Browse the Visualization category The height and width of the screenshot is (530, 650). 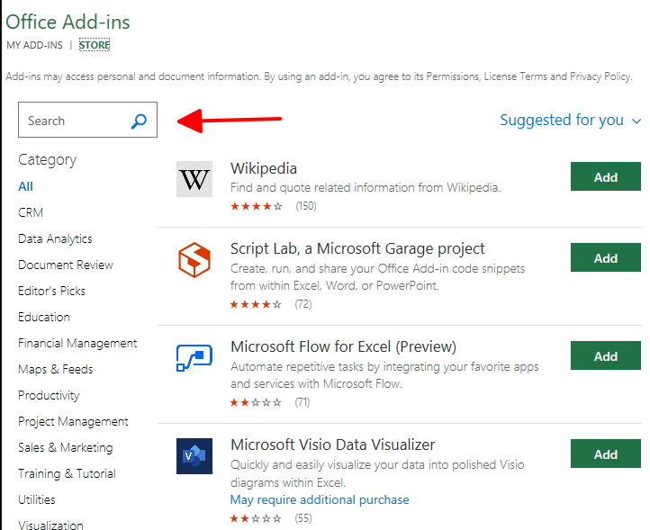pos(50,525)
